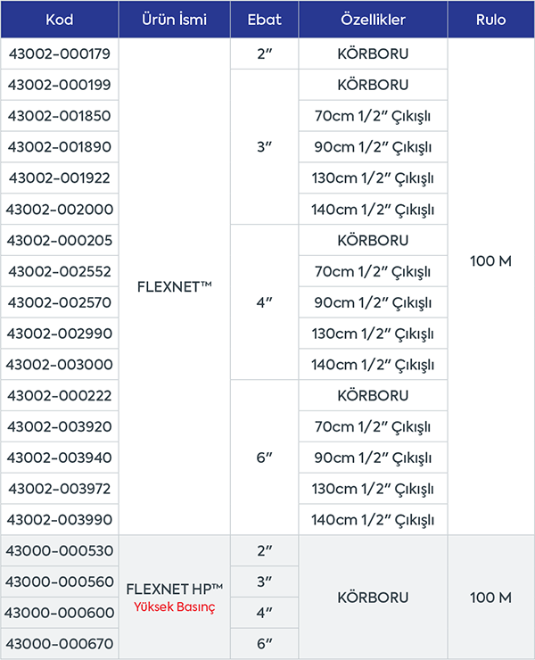Click the KÖRBORU cell in the FLEXNET HP section
Viewport: 535px width, 660px height.
click(x=374, y=597)
